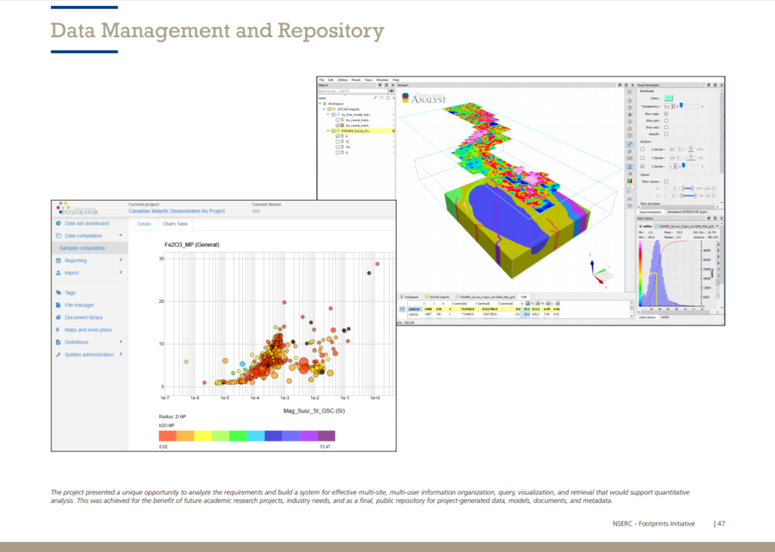This screenshot has width=775, height=552.
Task: Open the File manager sidebar entry
Action: 78,304
